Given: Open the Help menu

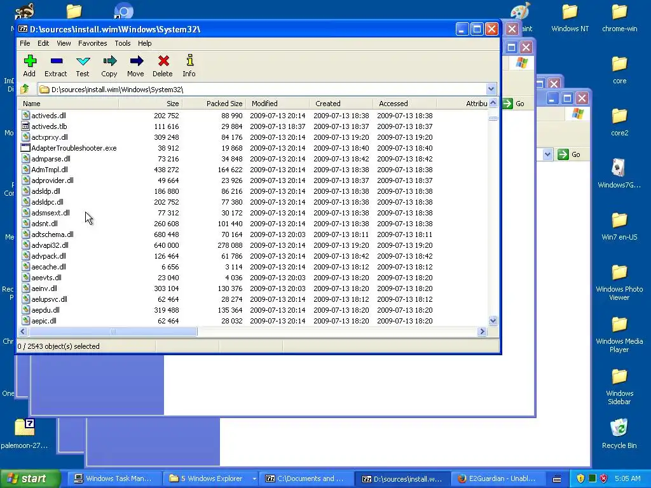Looking at the screenshot, I should pyautogui.click(x=144, y=43).
